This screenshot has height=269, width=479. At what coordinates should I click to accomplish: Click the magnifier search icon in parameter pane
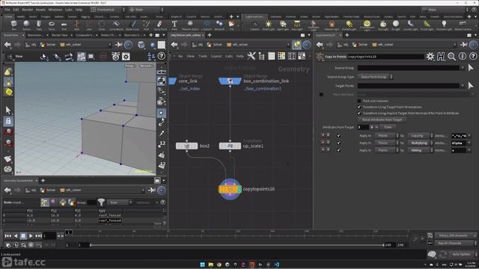click(x=451, y=57)
